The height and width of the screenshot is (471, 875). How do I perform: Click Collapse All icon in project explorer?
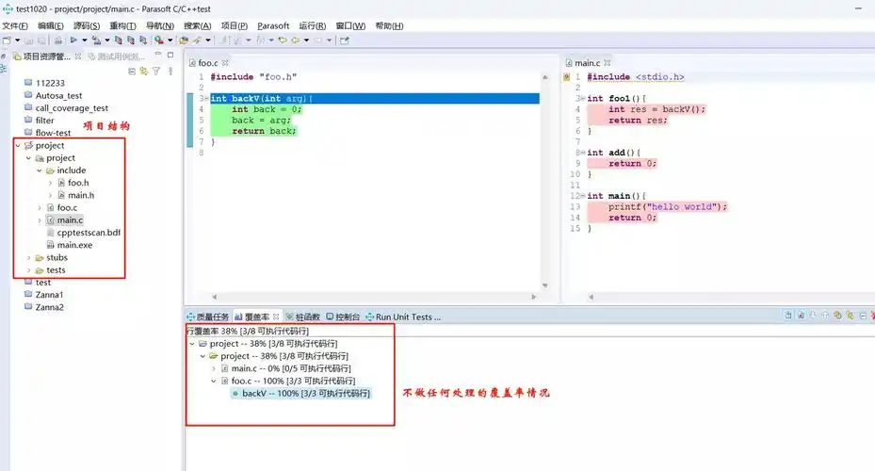pyautogui.click(x=132, y=71)
